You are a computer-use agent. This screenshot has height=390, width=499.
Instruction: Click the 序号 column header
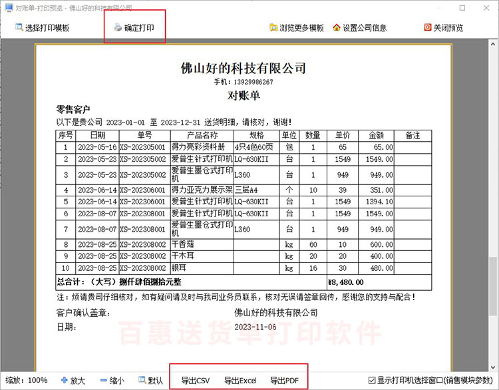tap(66, 135)
